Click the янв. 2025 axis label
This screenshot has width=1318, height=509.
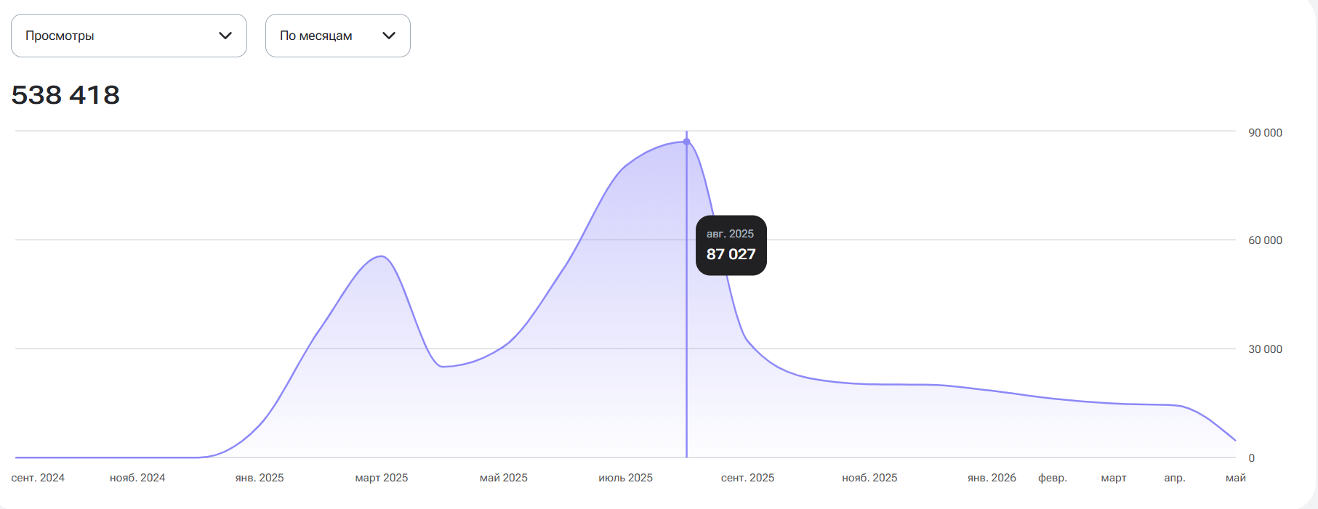(x=260, y=478)
